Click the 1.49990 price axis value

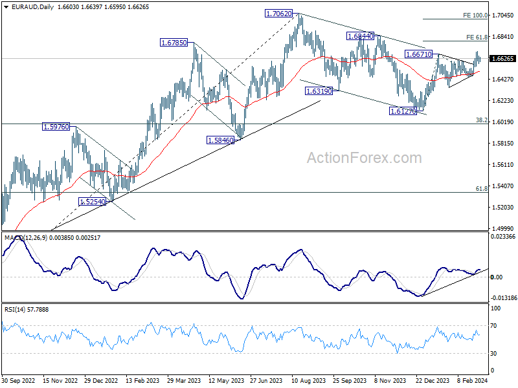pyautogui.click(x=503, y=229)
